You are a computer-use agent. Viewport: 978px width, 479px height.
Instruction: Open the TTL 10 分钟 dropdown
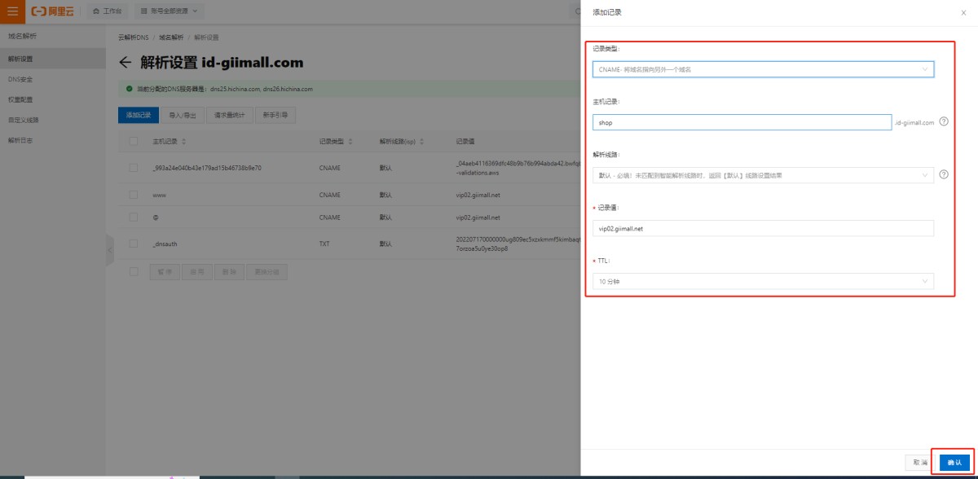(763, 281)
